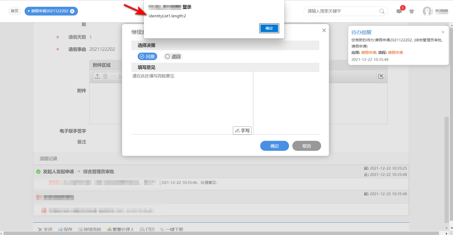Click the 流程记录 section heading
This screenshot has width=453, height=235.
click(x=48, y=159)
